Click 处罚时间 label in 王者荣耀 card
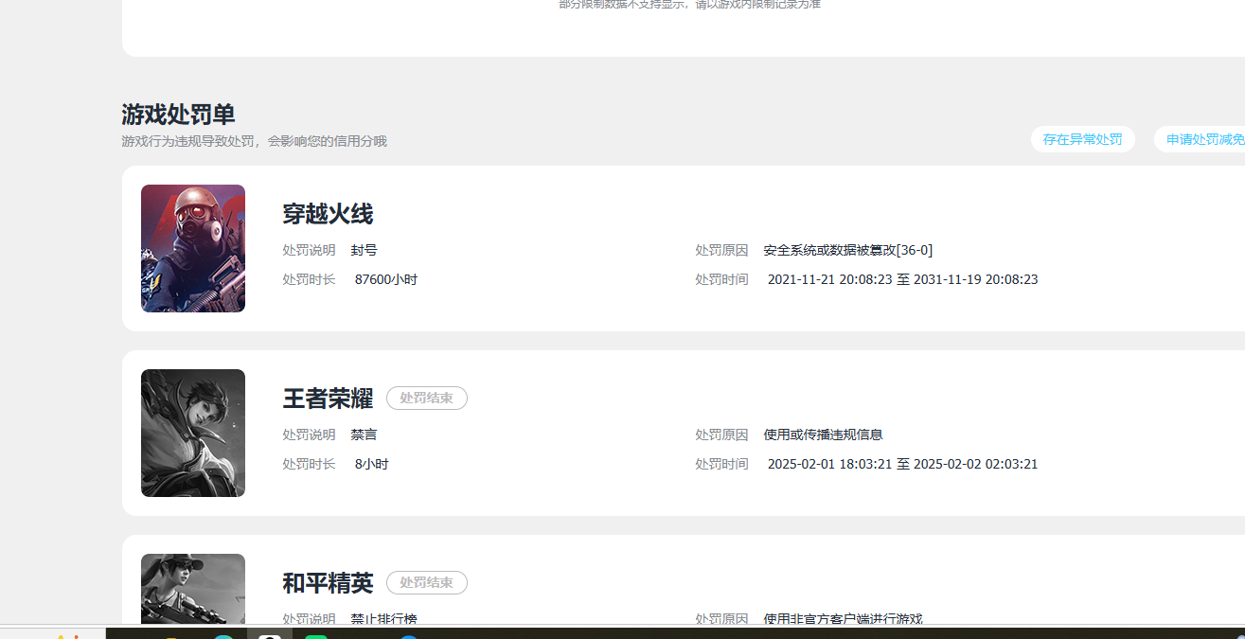The image size is (1245, 639). click(721, 464)
